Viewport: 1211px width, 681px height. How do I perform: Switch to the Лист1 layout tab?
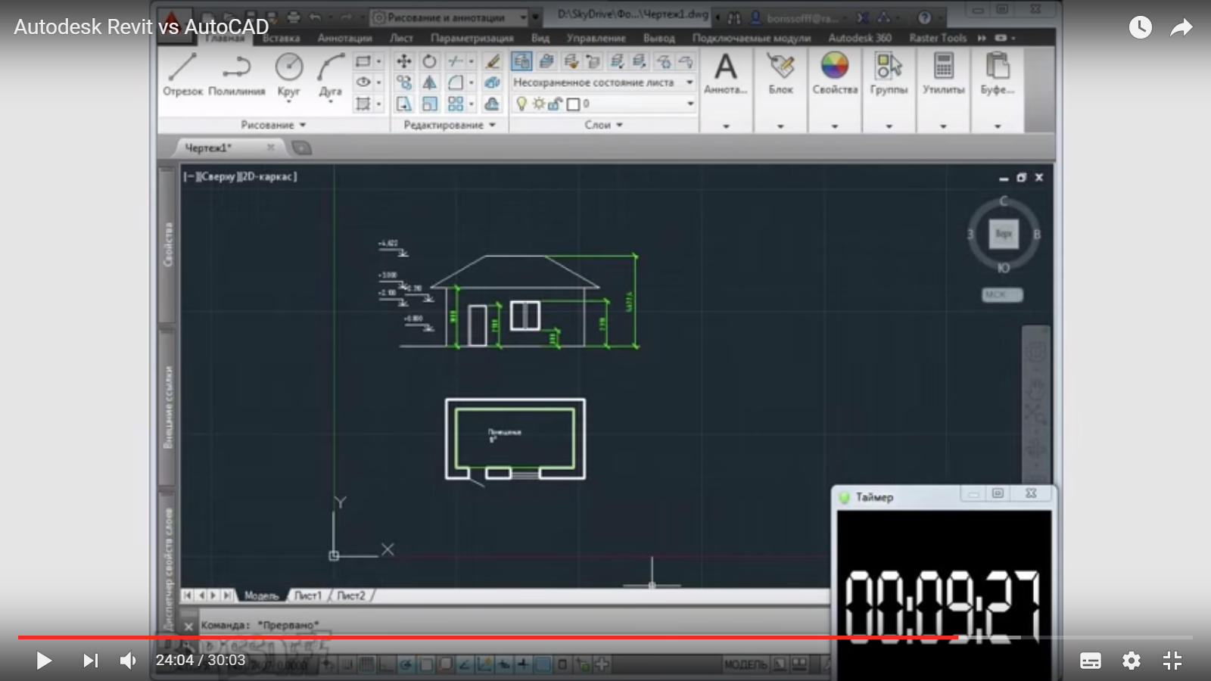click(308, 595)
